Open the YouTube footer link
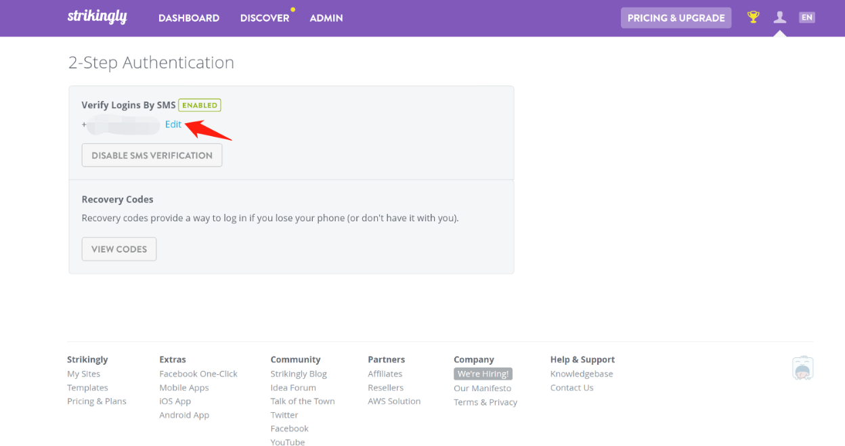 (x=288, y=442)
